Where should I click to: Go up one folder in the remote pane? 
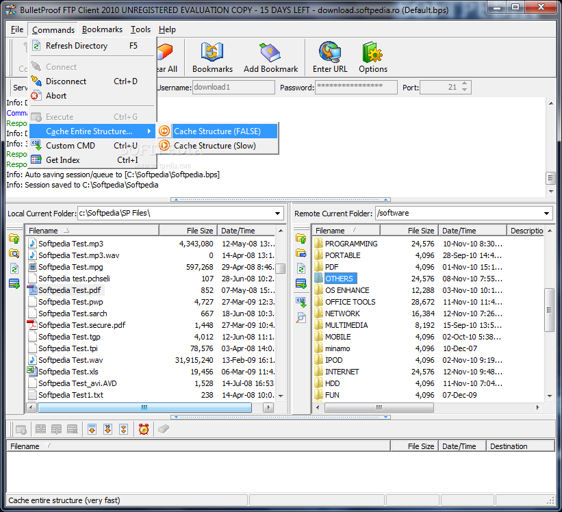301,239
